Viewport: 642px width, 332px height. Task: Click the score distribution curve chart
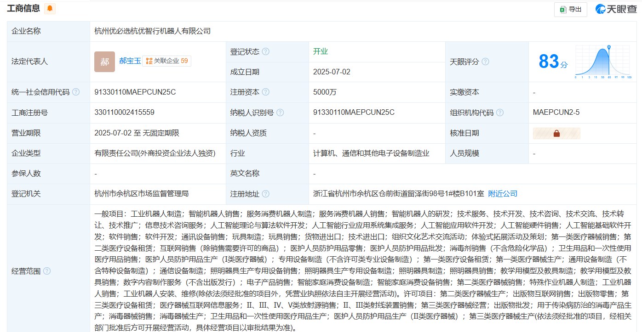(602, 63)
